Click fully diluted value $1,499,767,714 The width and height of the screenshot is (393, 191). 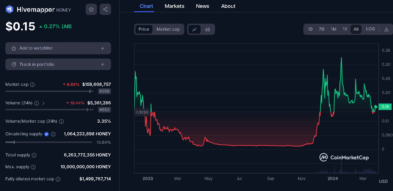pos(95,179)
